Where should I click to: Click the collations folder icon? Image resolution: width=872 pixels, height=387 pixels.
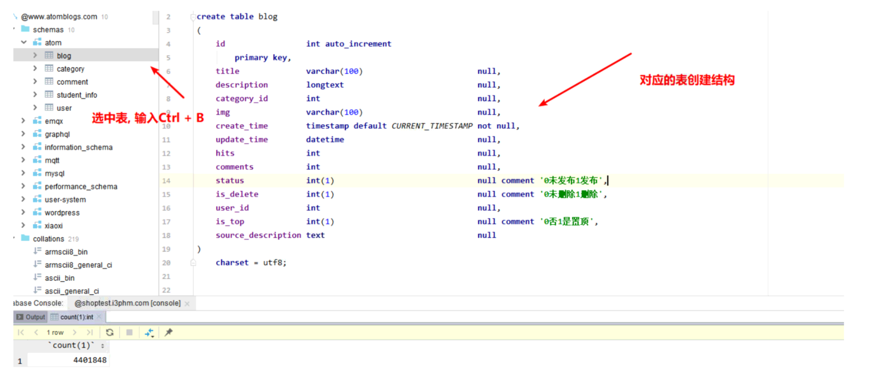click(x=25, y=238)
